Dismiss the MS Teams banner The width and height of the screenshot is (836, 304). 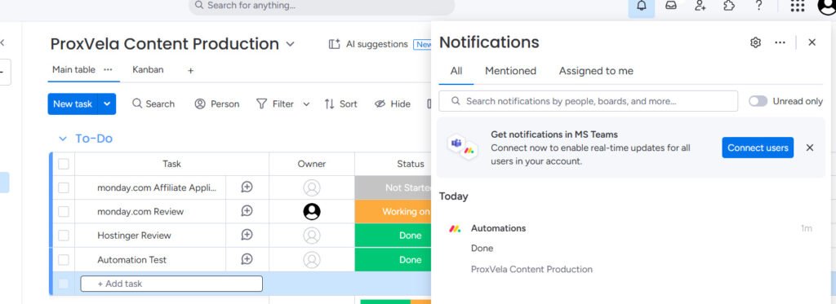[810, 148]
